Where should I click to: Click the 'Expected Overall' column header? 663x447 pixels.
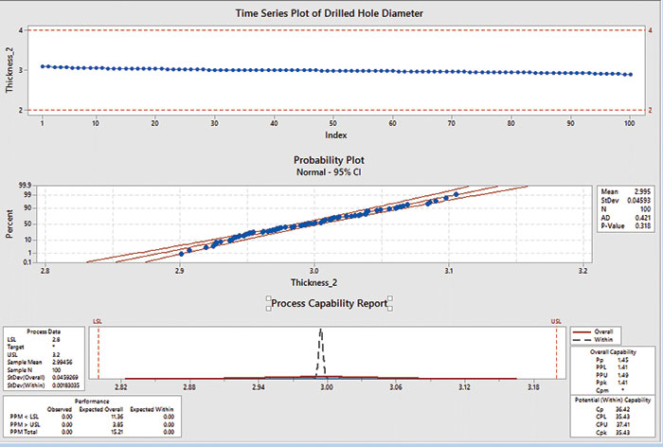[101, 409]
